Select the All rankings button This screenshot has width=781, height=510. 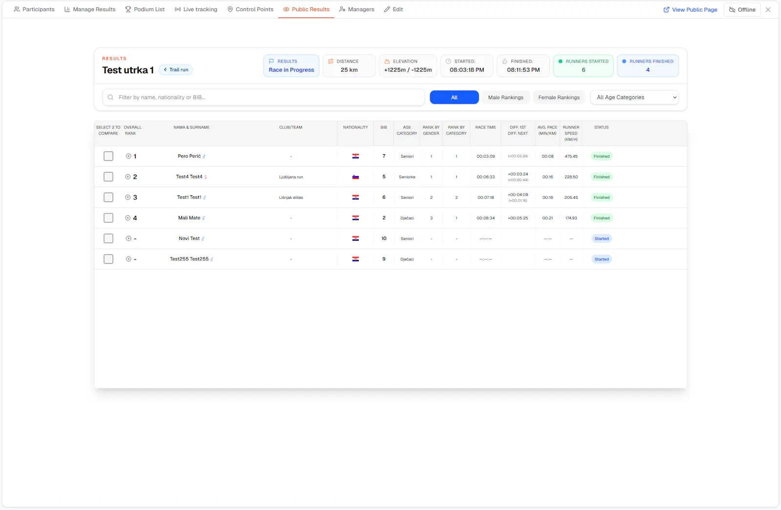454,97
